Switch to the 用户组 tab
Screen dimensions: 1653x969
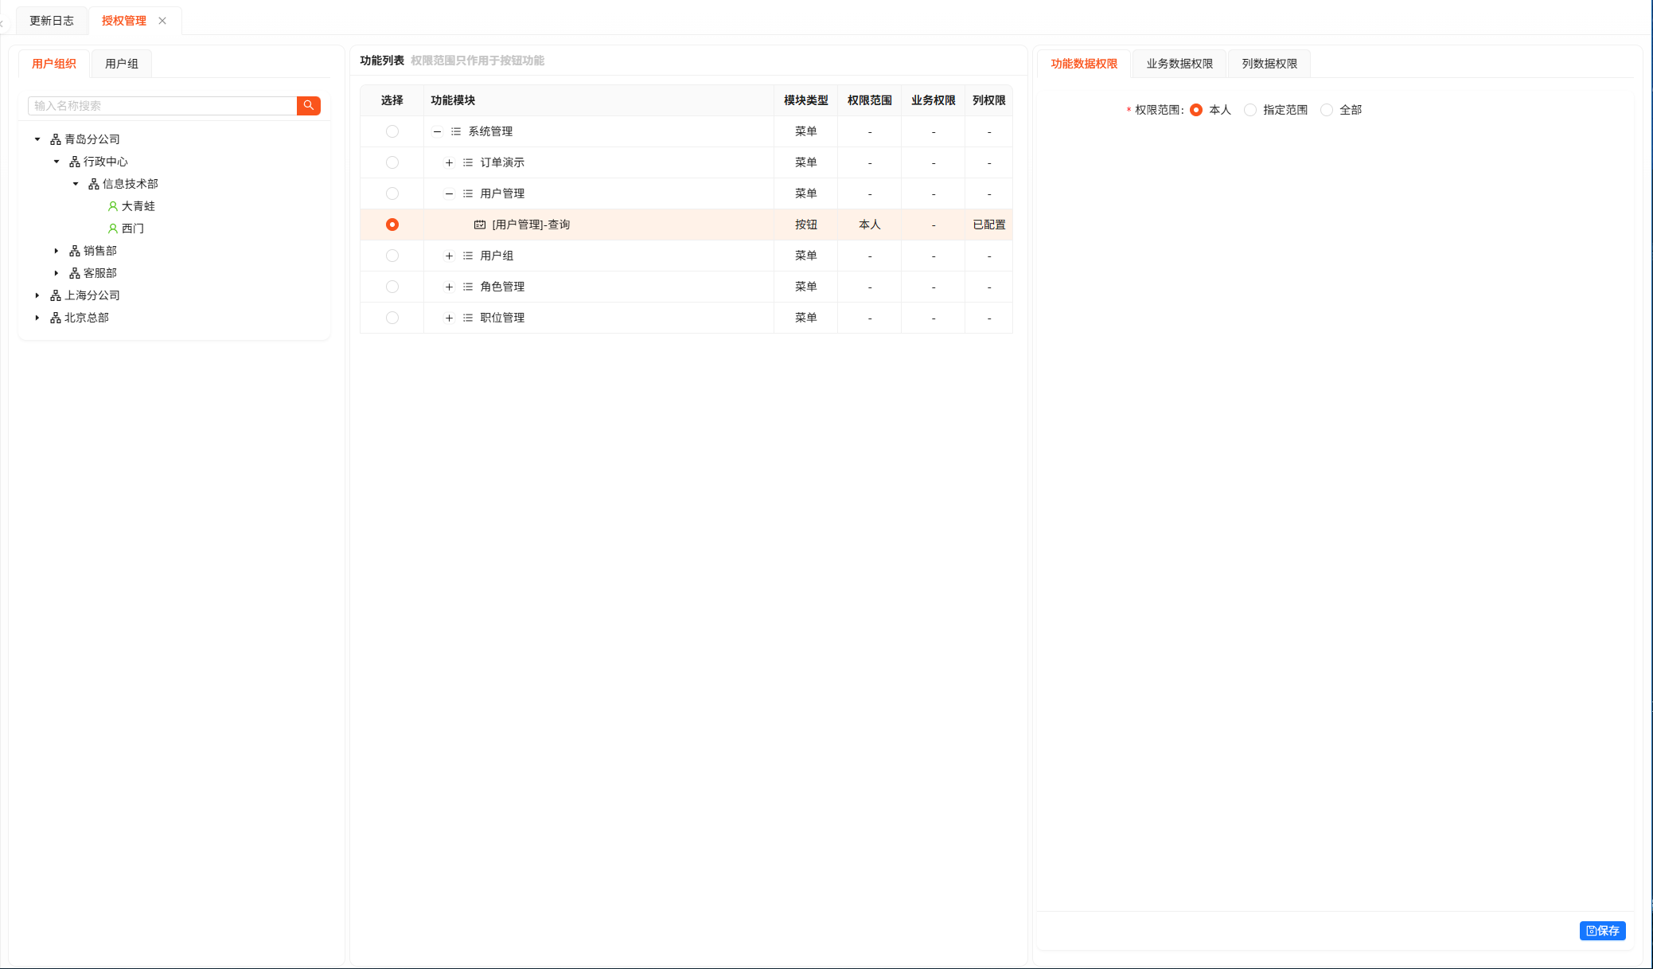tap(122, 64)
